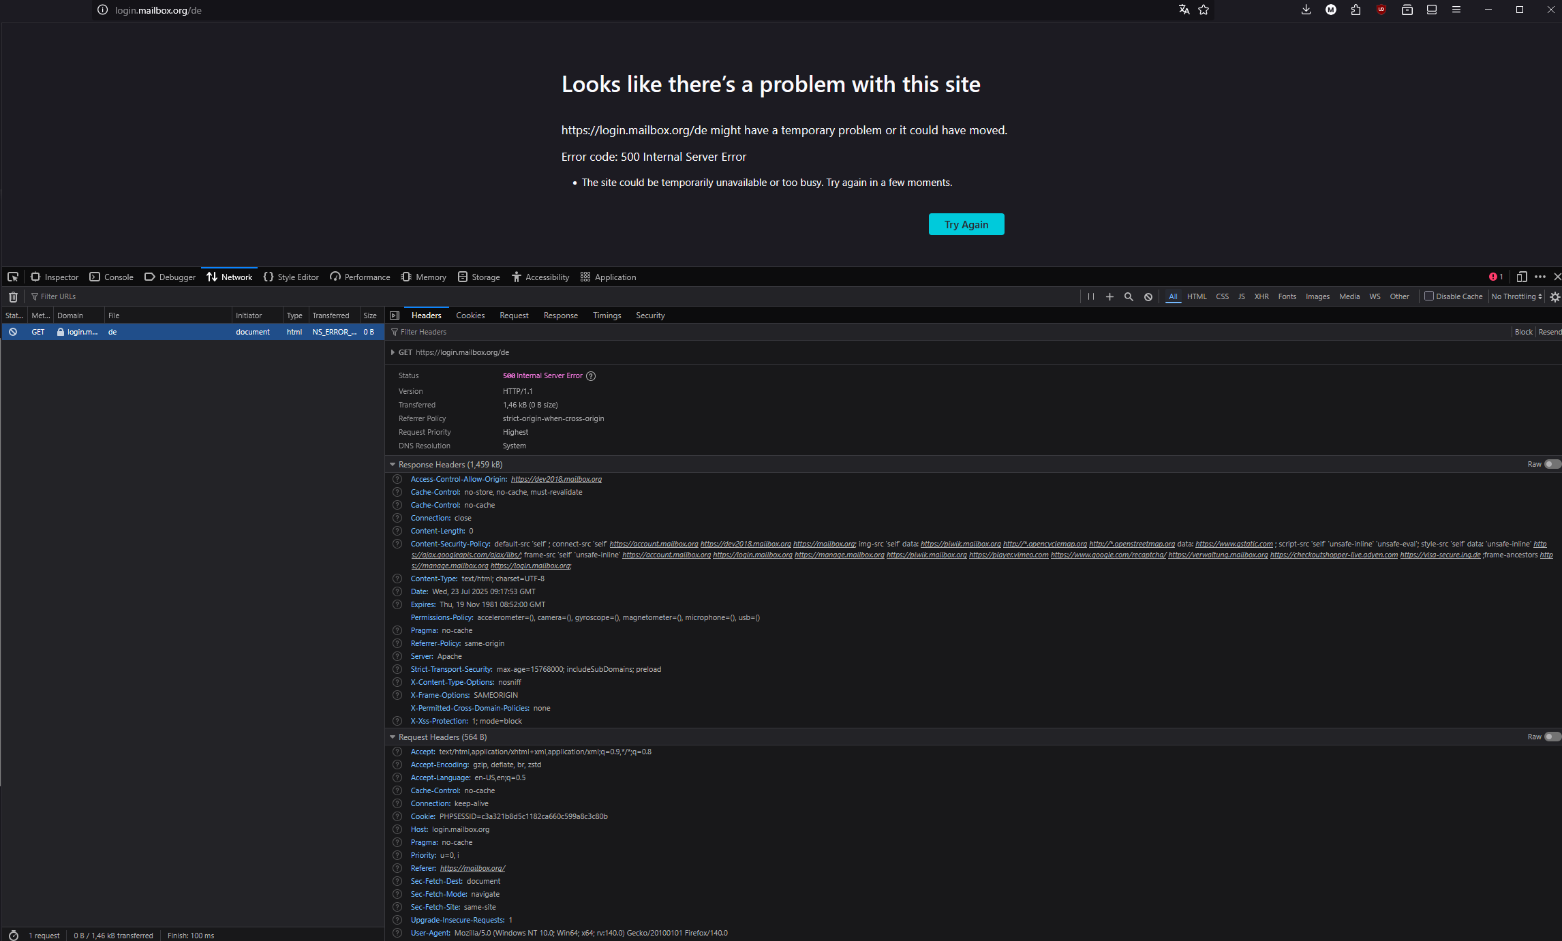Bookmark this page with the star icon
This screenshot has width=1562, height=941.
click(1204, 10)
